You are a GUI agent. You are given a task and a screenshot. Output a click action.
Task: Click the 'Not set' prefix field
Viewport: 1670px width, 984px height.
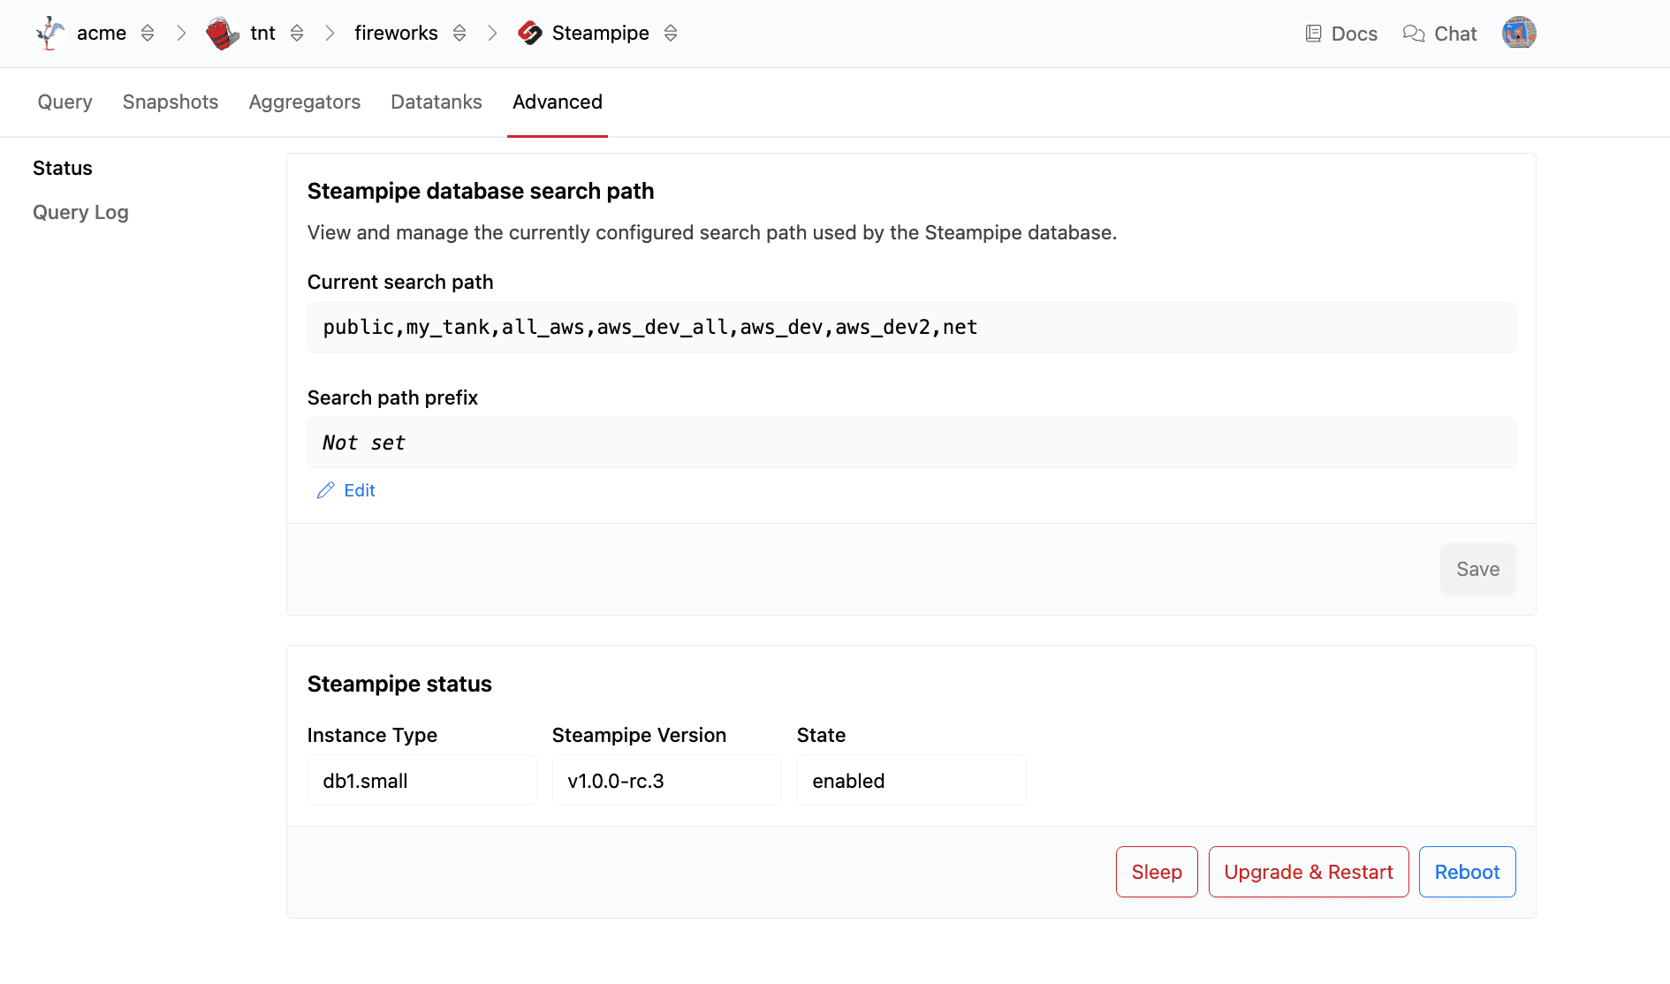[x=911, y=443]
